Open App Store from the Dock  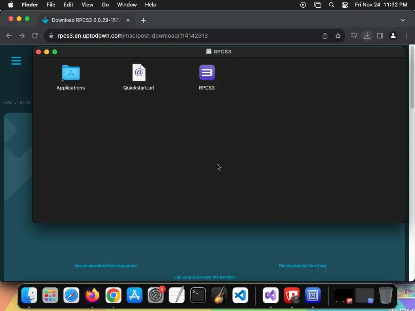135,295
